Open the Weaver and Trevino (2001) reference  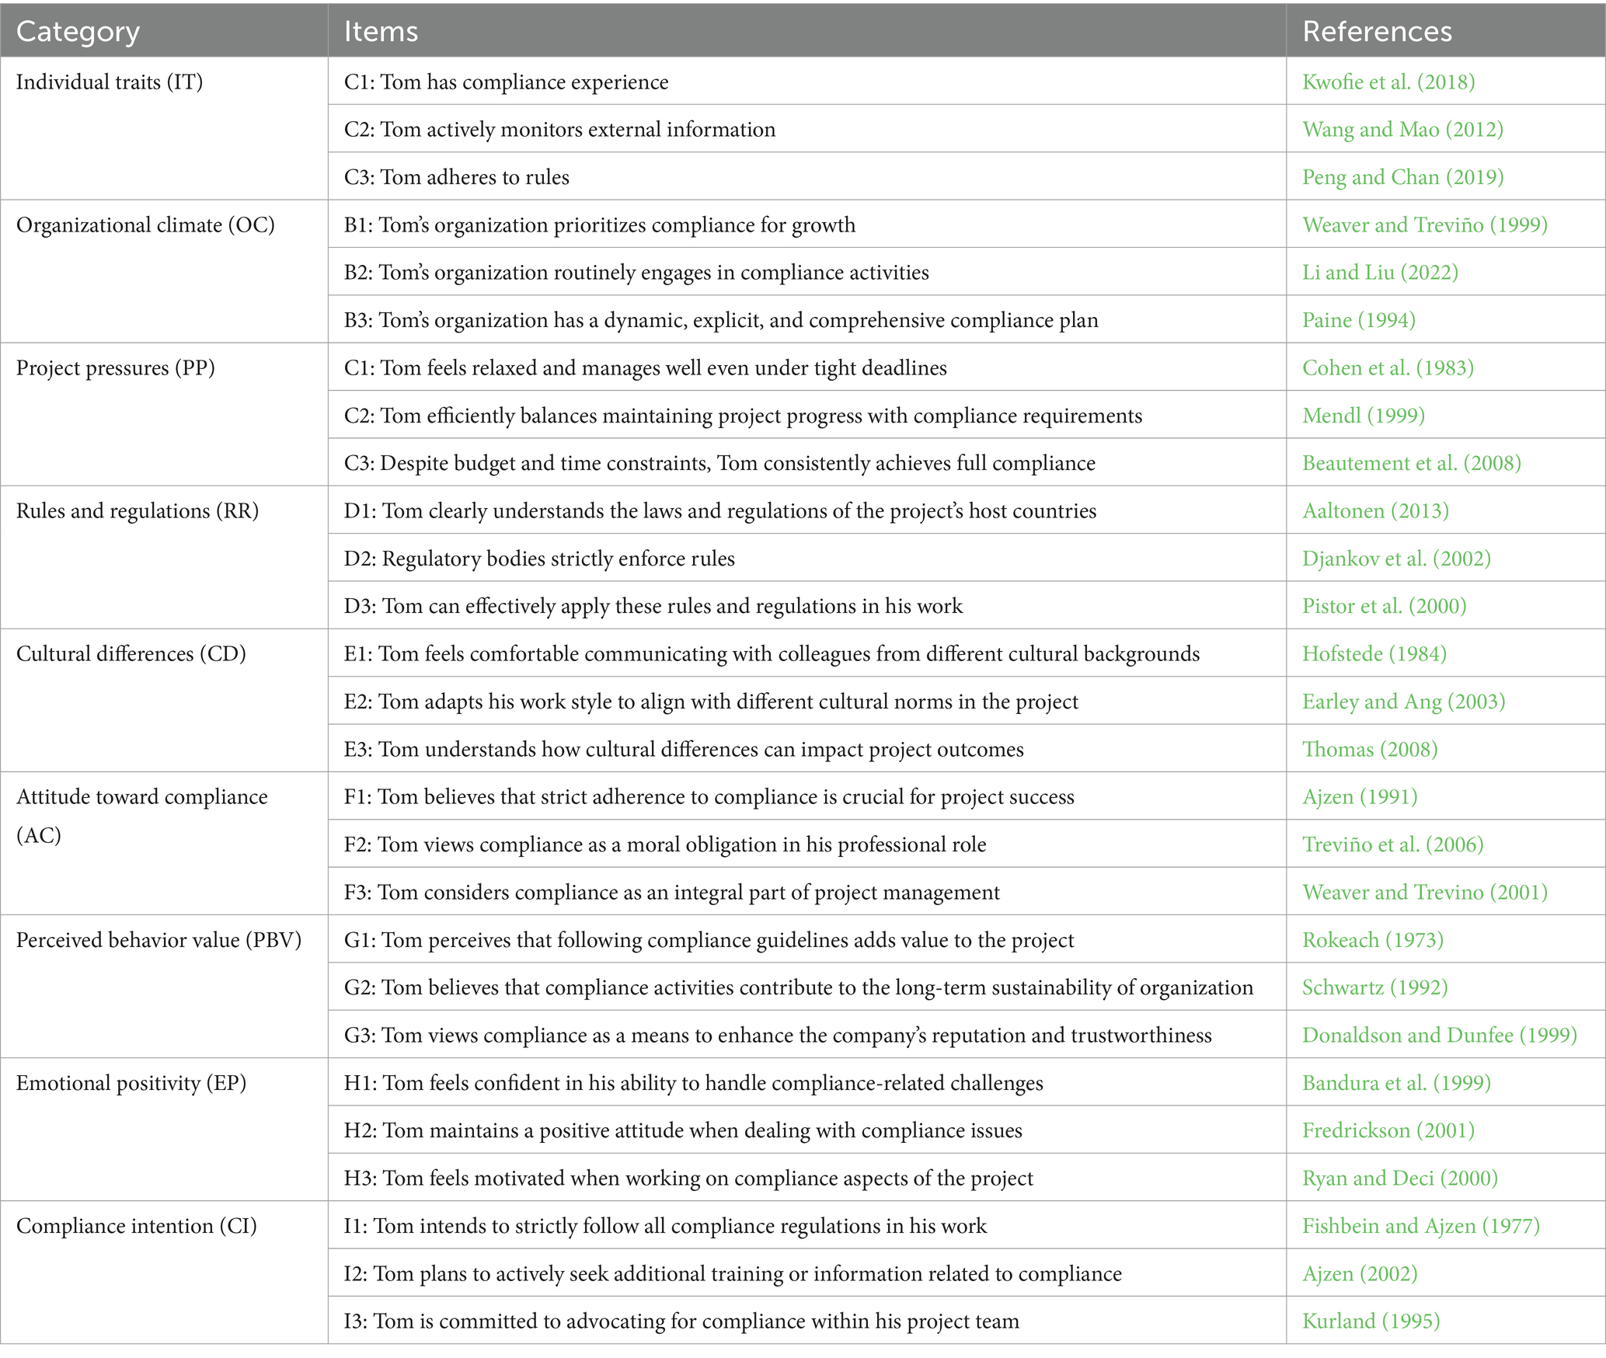(1425, 892)
